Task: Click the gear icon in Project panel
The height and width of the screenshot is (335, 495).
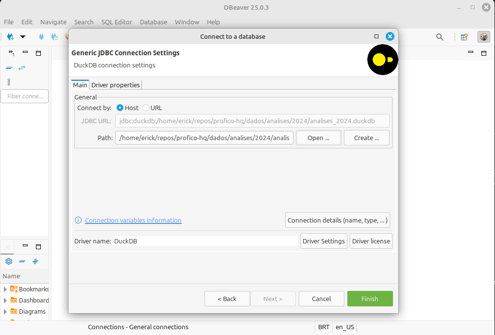Action: coord(8,261)
